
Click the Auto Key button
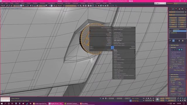162,99
